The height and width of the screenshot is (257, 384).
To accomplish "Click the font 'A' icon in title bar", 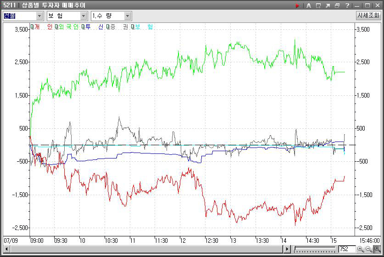I will [x=309, y=5].
